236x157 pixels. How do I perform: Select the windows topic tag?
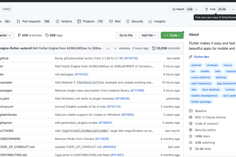[212, 65]
